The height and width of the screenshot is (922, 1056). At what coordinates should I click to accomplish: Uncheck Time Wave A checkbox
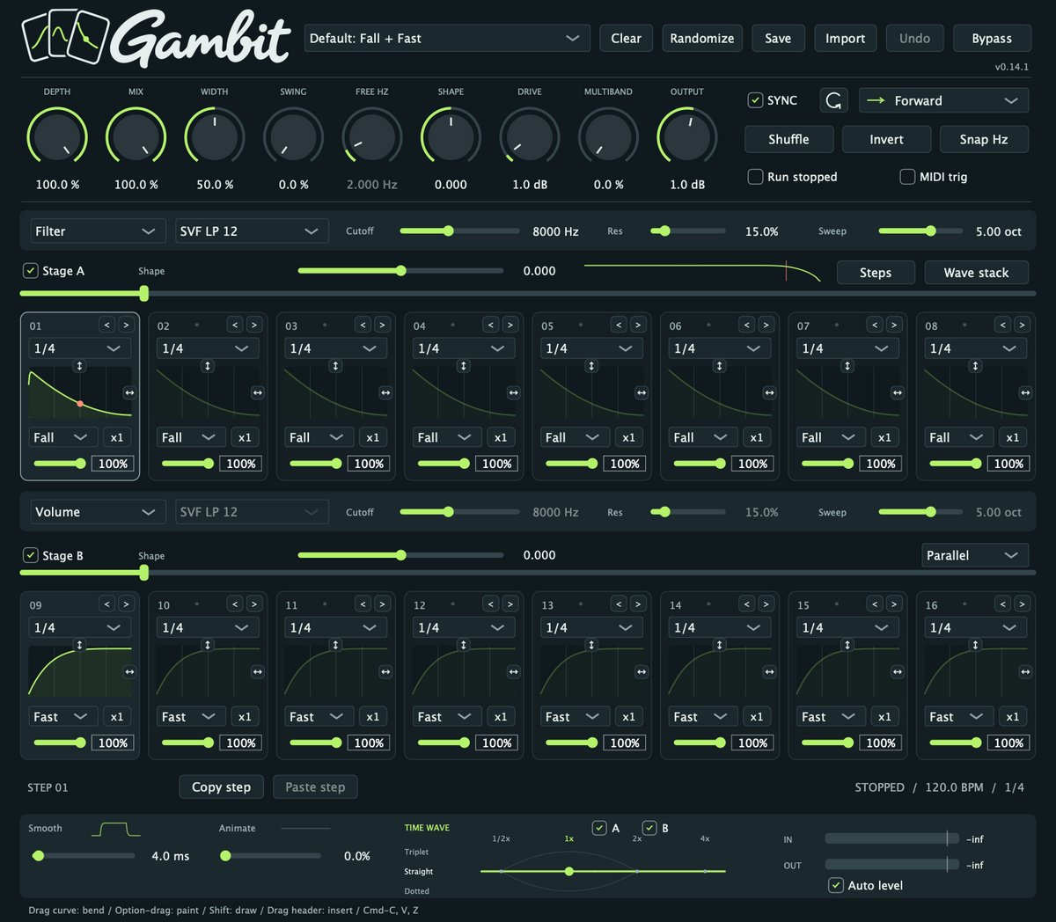coord(599,828)
